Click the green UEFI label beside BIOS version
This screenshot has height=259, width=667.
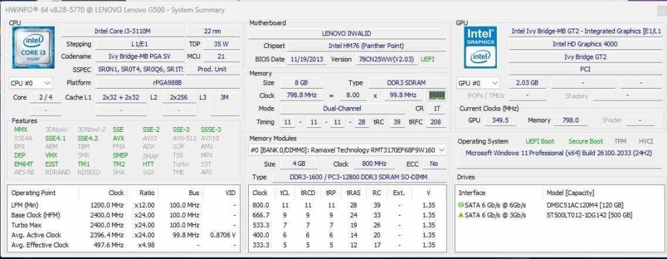[428, 59]
